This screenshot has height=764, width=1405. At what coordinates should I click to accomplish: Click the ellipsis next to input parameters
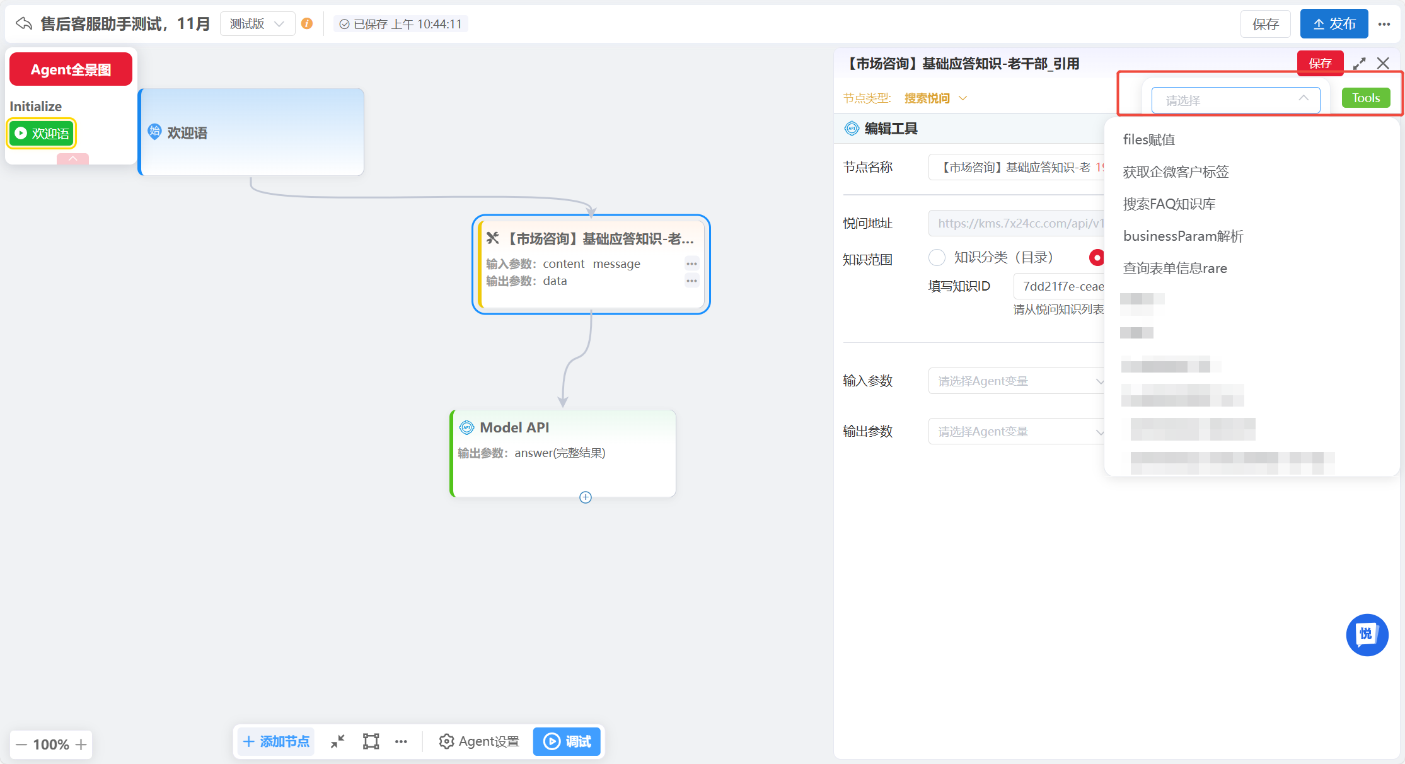[691, 263]
